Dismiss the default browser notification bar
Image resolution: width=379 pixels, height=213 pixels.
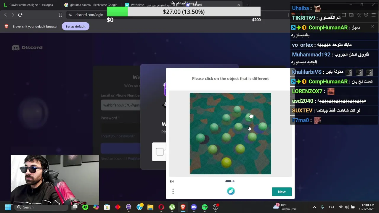(x=372, y=26)
